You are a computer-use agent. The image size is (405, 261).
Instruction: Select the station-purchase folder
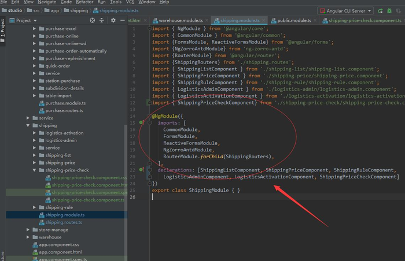point(62,81)
